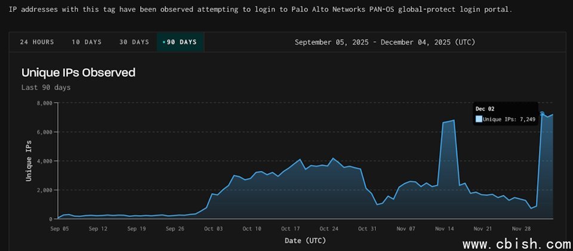Image resolution: width=573 pixels, height=251 pixels.
Task: Click the vertical Unique IPs axis title
Action: click(x=28, y=161)
